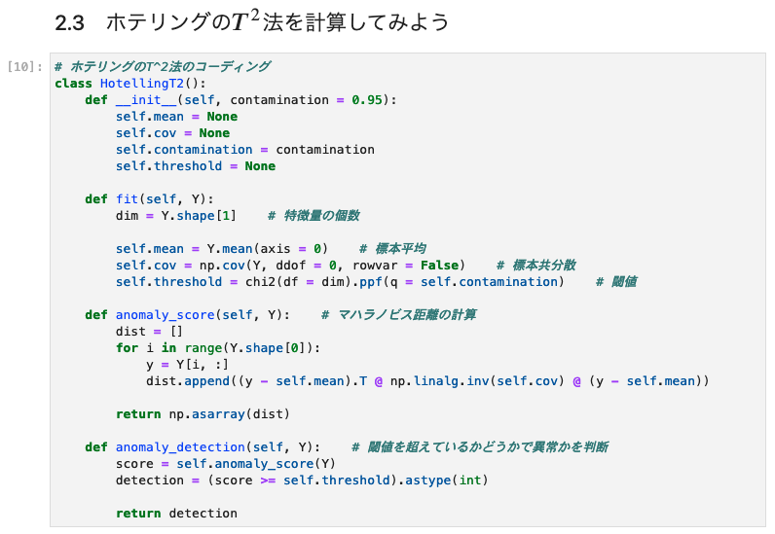Image resolution: width=775 pixels, height=534 pixels.
Task: Click the self.threshold = None assignment
Action: (196, 166)
